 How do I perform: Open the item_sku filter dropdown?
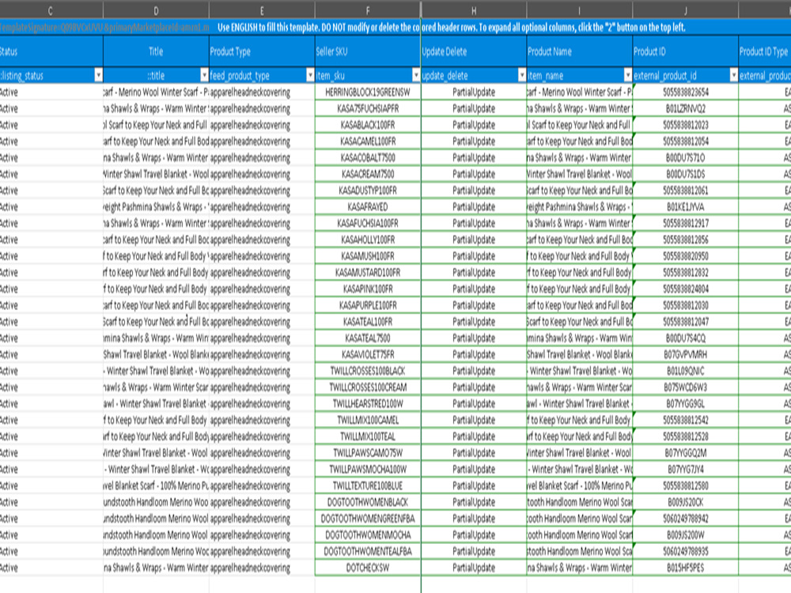(x=416, y=76)
